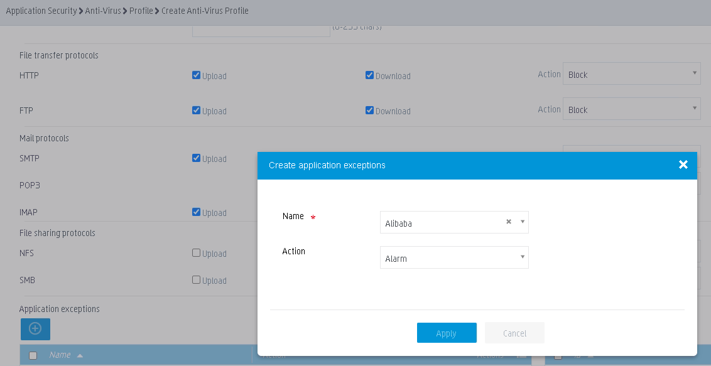Click the "IMAP" protocol label
Image resolution: width=711 pixels, height=366 pixels.
pos(28,212)
